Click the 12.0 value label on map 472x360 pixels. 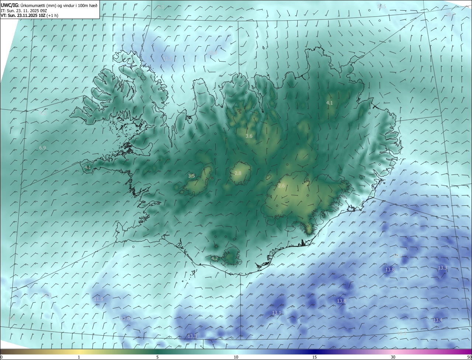pos(125,318)
